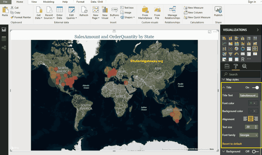
Task: Open the Font family Georgia dropdown
Action: click(249, 135)
